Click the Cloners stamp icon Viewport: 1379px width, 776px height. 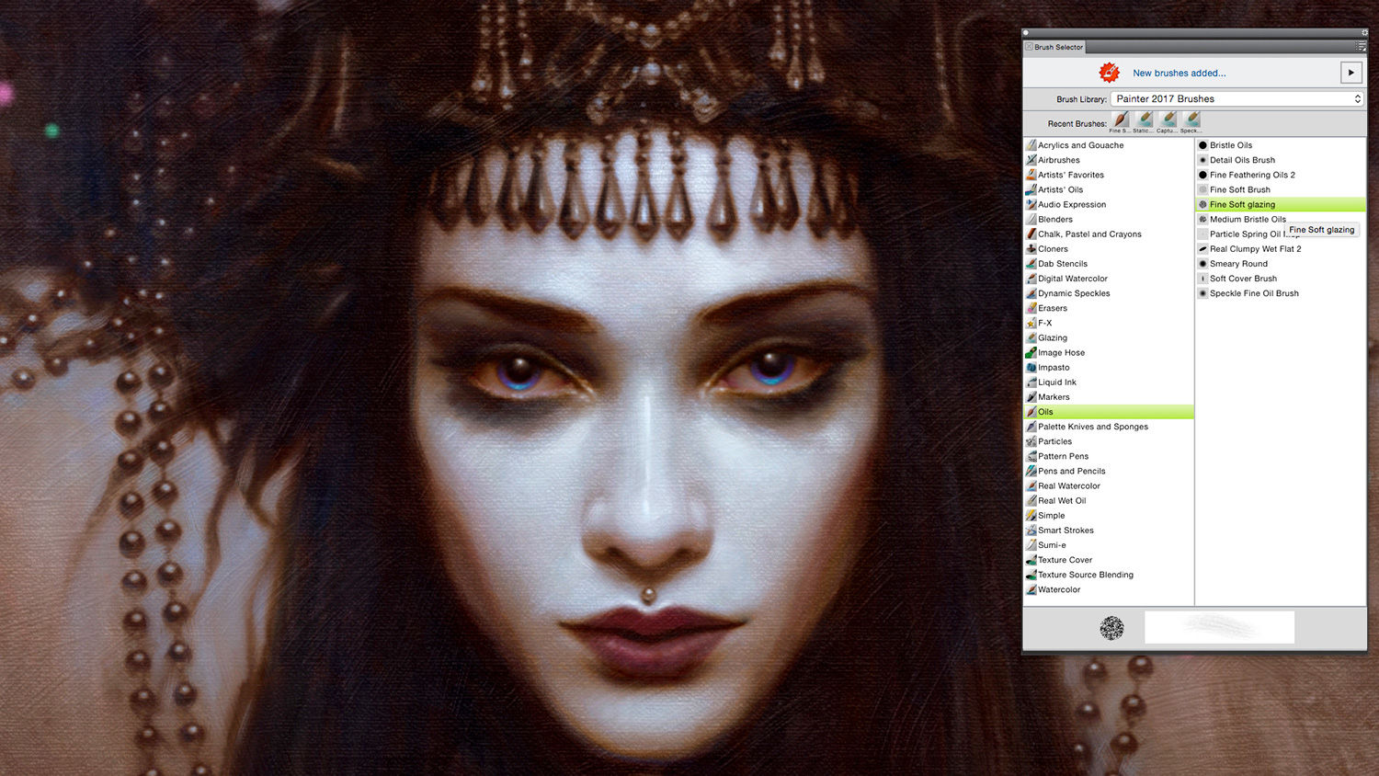click(x=1031, y=249)
